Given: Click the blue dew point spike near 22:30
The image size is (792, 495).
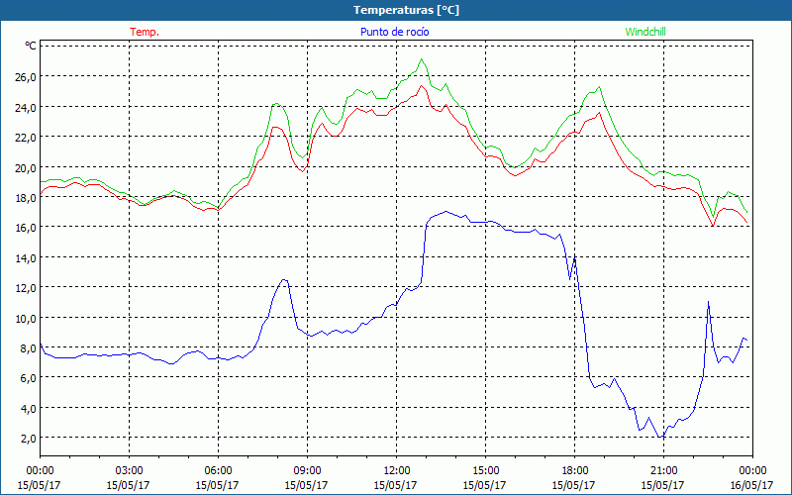Looking at the screenshot, I should (708, 302).
